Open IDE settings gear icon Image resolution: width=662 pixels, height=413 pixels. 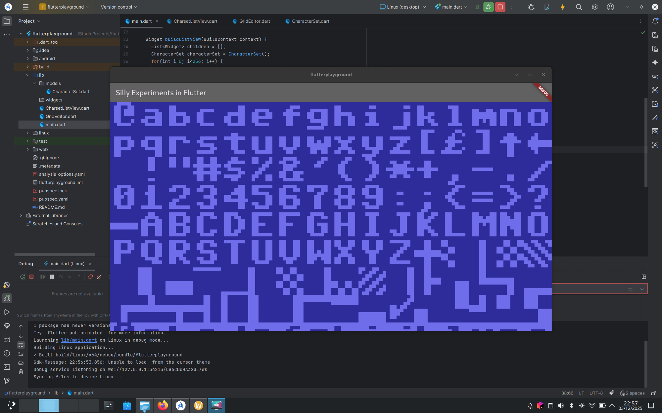(x=594, y=7)
